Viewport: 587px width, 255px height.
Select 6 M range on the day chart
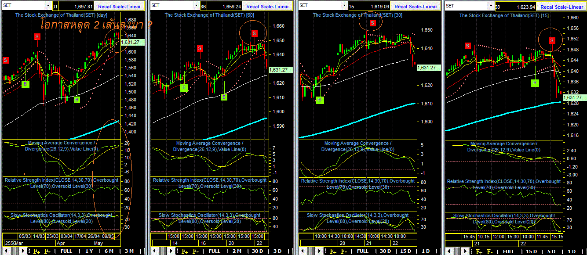coord(109,251)
